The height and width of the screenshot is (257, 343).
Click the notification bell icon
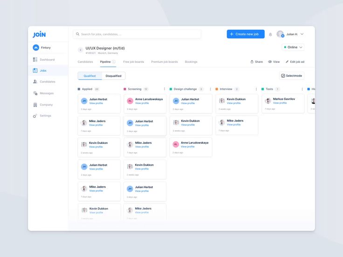click(x=270, y=34)
